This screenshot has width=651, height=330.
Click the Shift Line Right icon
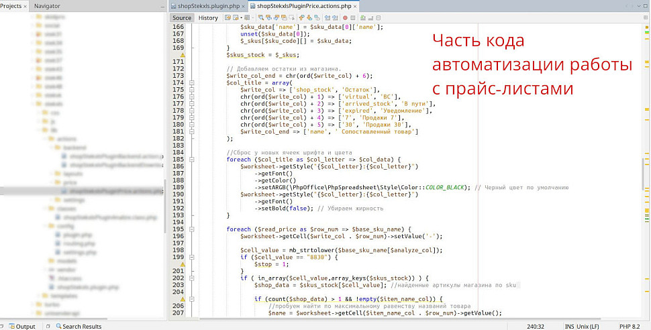pos(335,18)
